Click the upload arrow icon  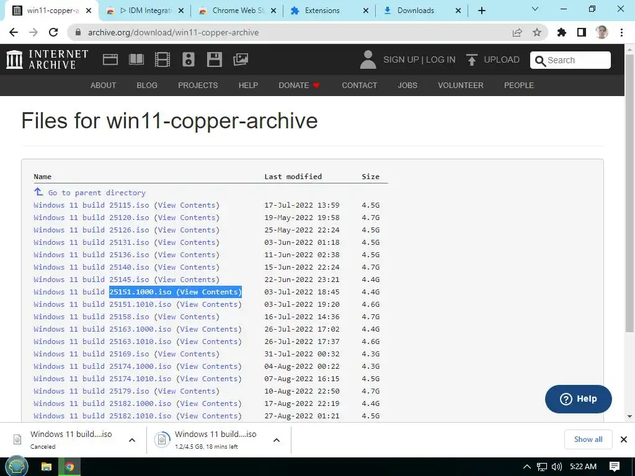click(x=471, y=60)
